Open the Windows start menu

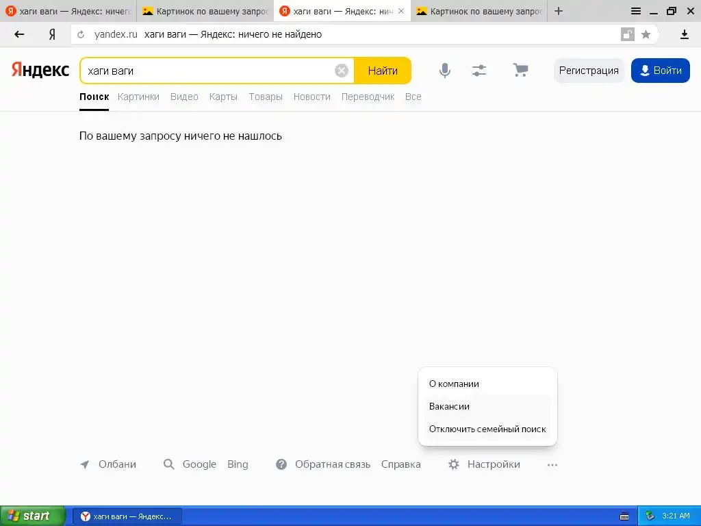coord(32,516)
